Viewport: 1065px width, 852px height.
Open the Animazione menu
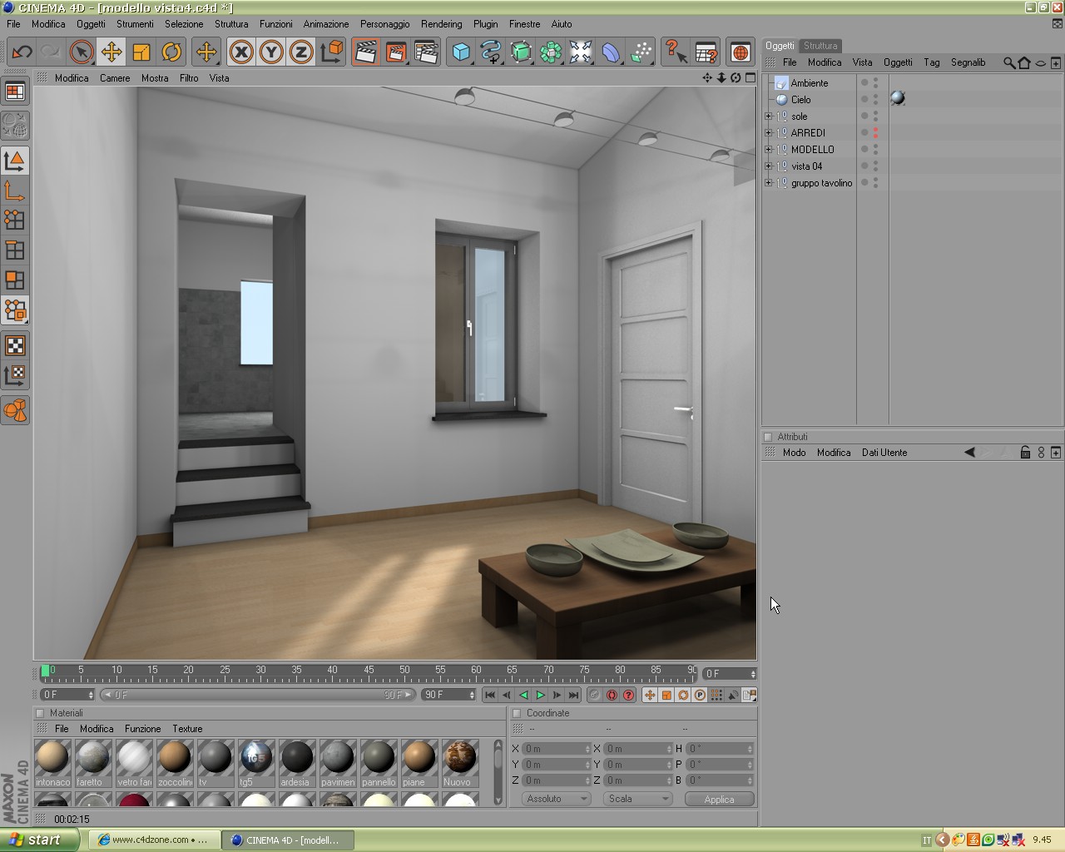[x=326, y=24]
